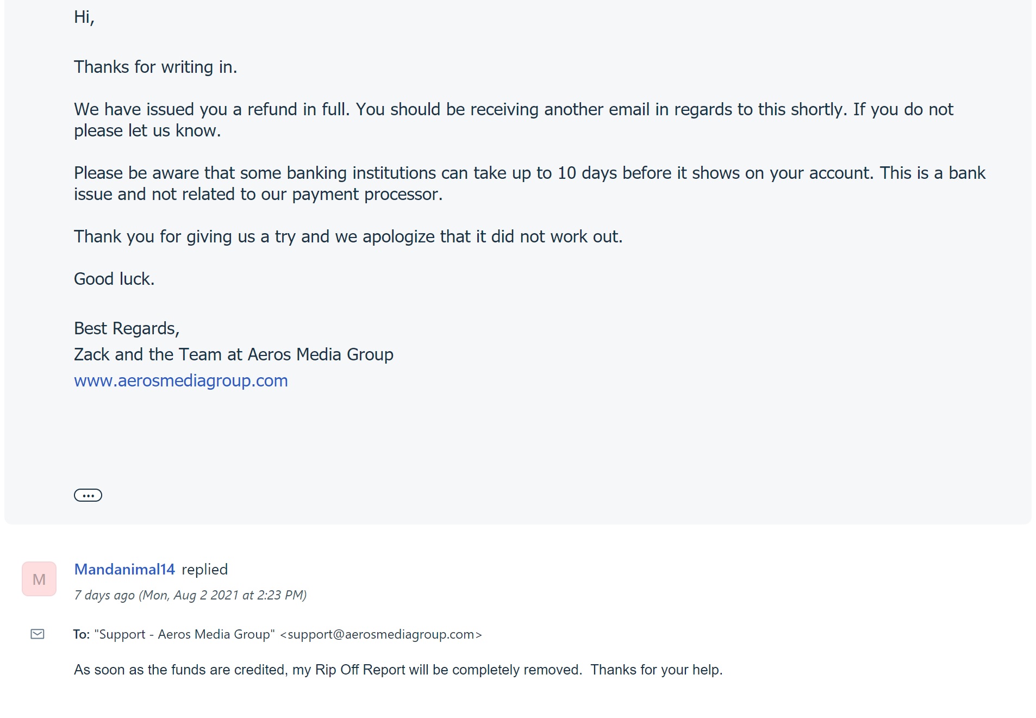This screenshot has height=718, width=1036.
Task: Click the Thank you for giving us a try line
Action: coord(348,236)
